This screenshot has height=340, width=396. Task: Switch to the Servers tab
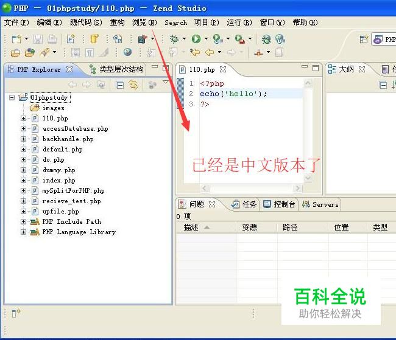(x=320, y=204)
